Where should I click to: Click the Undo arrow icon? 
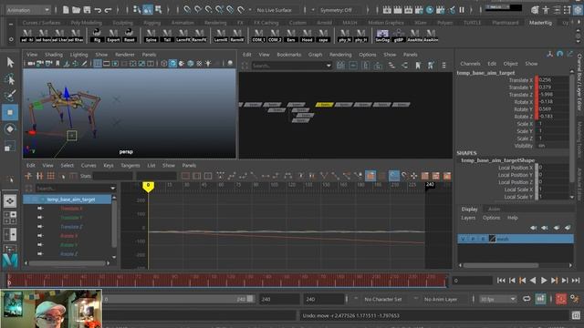click(x=98, y=10)
